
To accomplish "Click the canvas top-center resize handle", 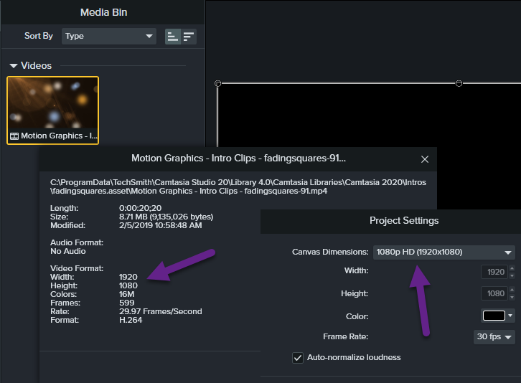I will pos(459,84).
